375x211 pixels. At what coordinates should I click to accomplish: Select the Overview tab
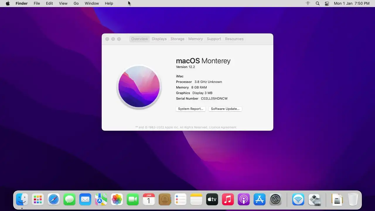point(139,39)
